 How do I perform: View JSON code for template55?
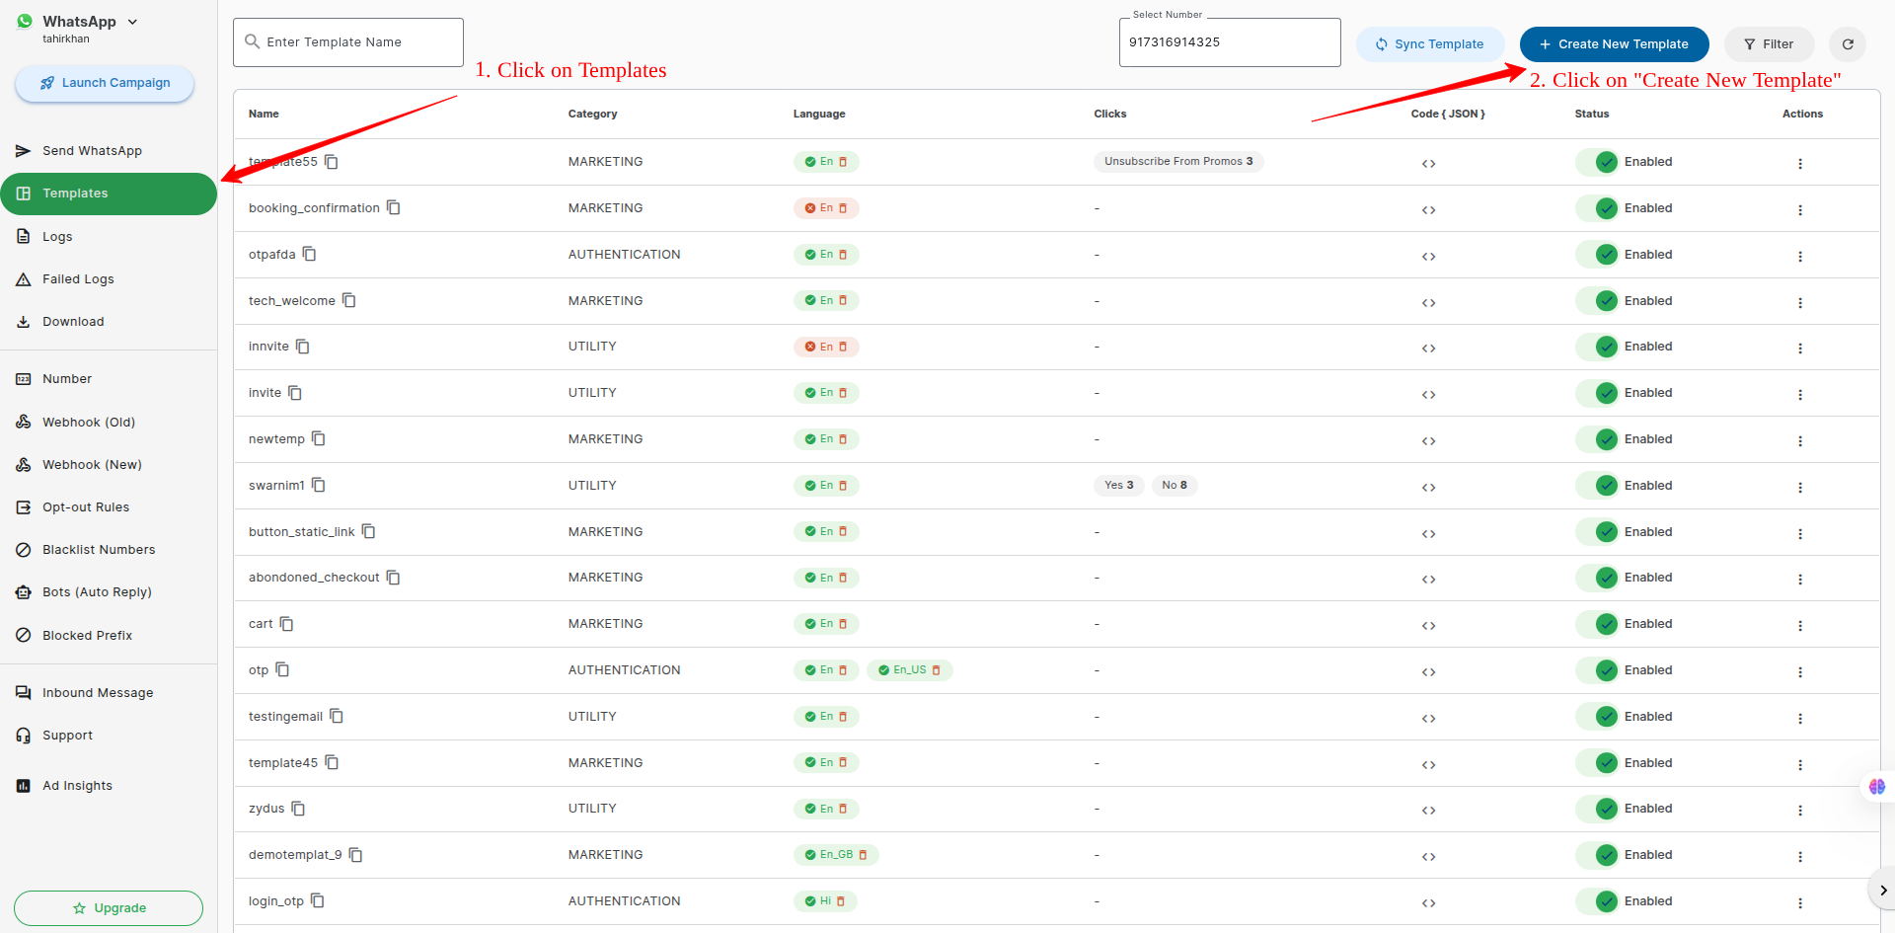pos(1428,164)
